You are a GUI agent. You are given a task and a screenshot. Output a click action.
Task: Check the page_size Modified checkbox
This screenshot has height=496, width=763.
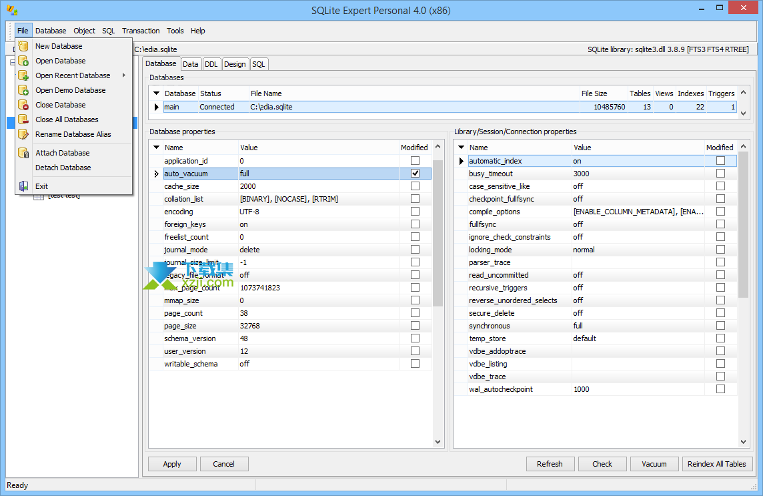click(x=415, y=326)
